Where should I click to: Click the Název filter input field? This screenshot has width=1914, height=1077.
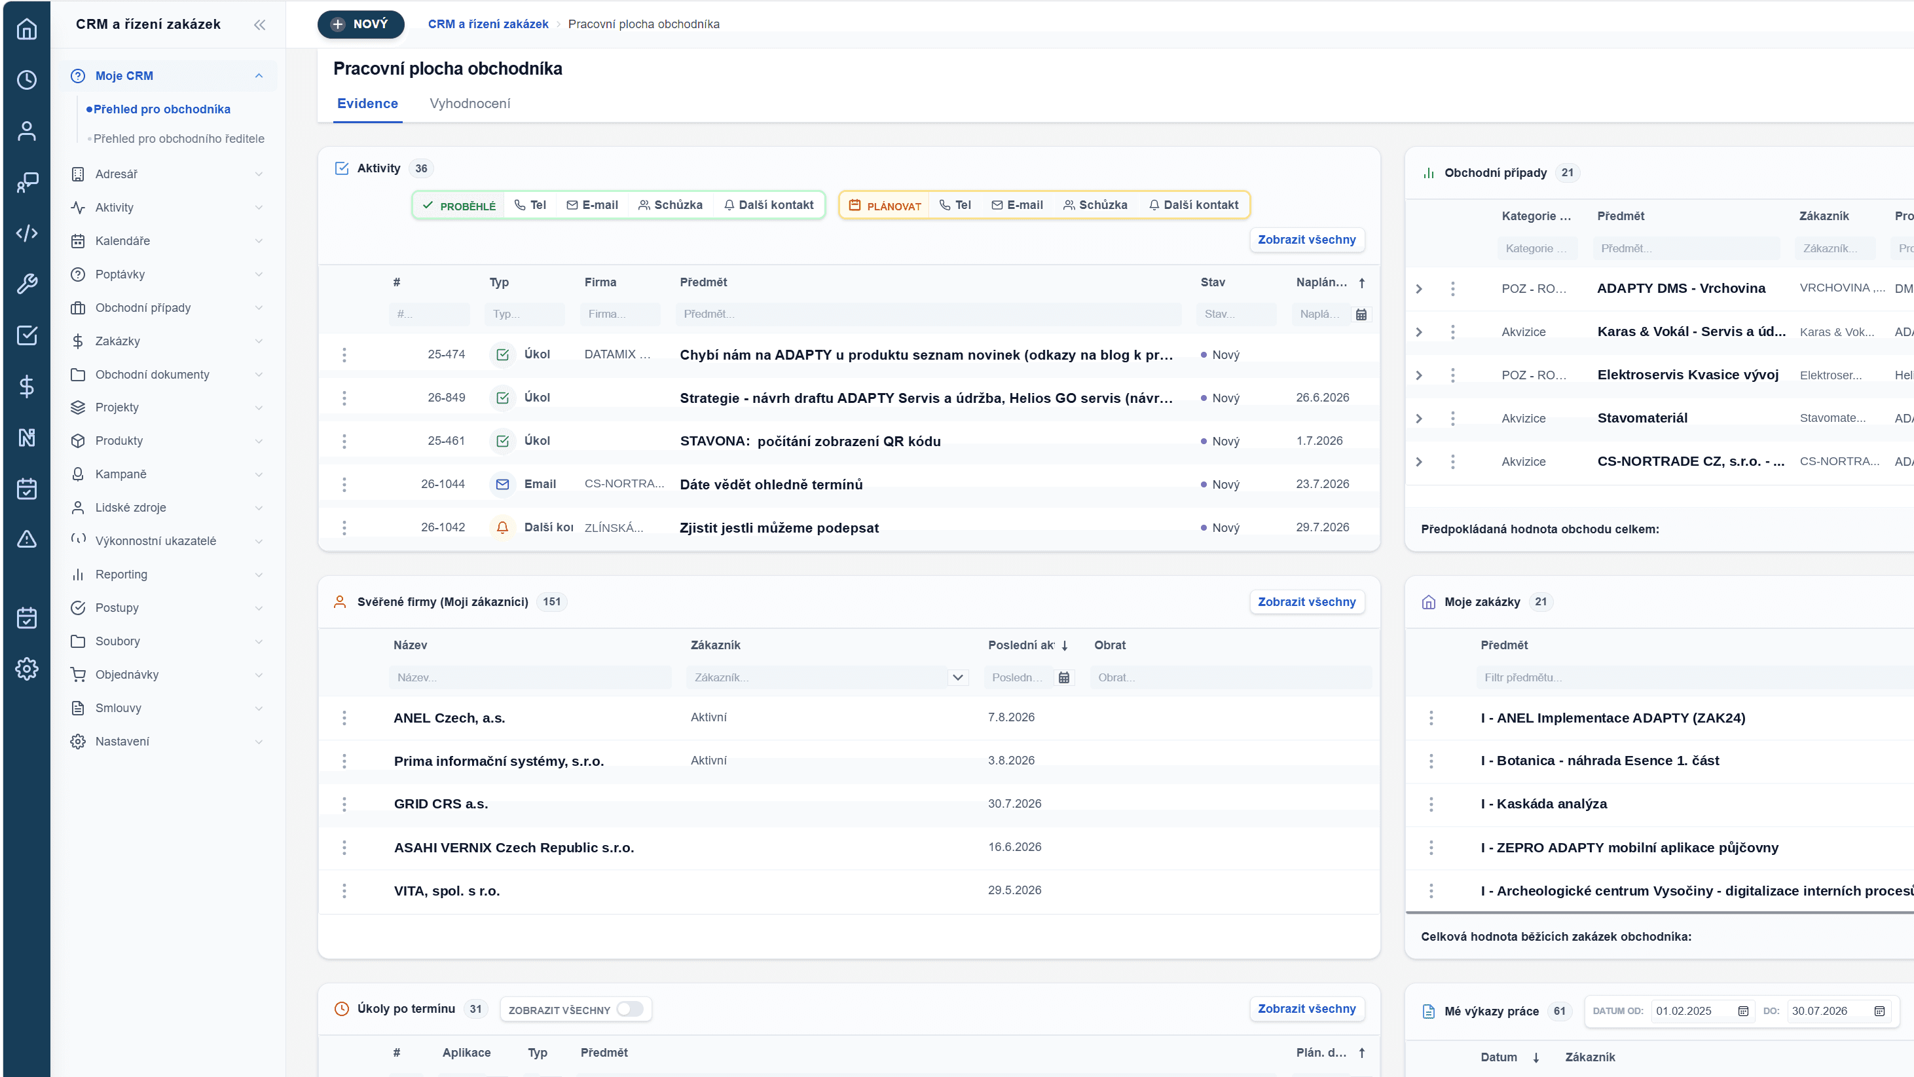pyautogui.click(x=529, y=678)
